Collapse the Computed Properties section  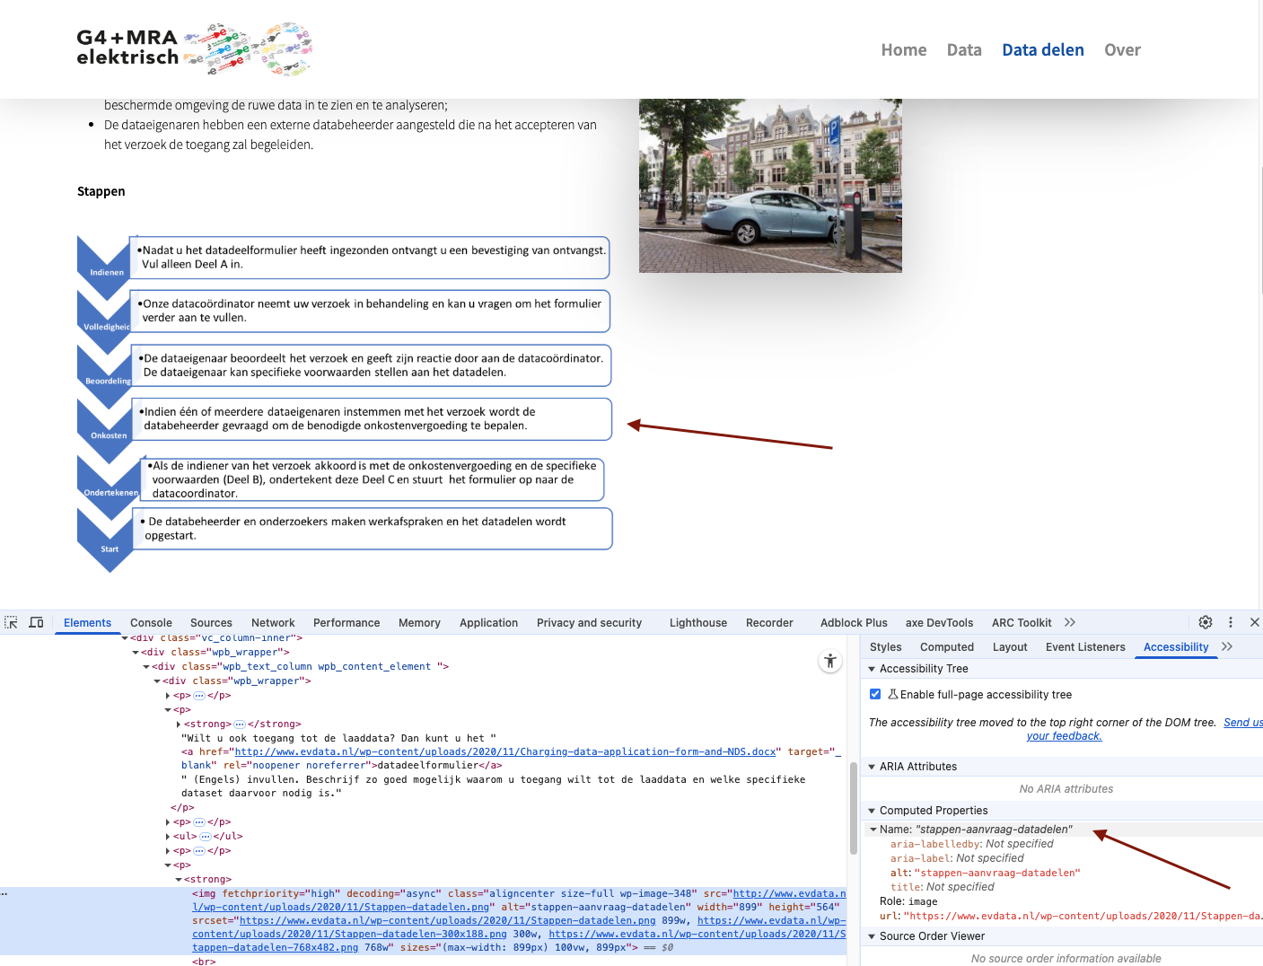[872, 811]
